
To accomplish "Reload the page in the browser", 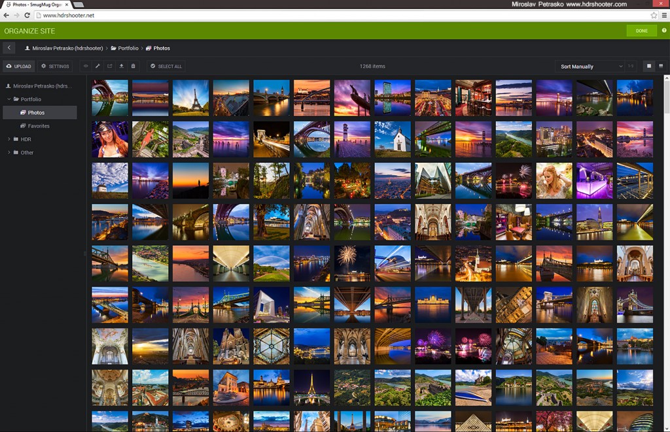I will (x=26, y=15).
